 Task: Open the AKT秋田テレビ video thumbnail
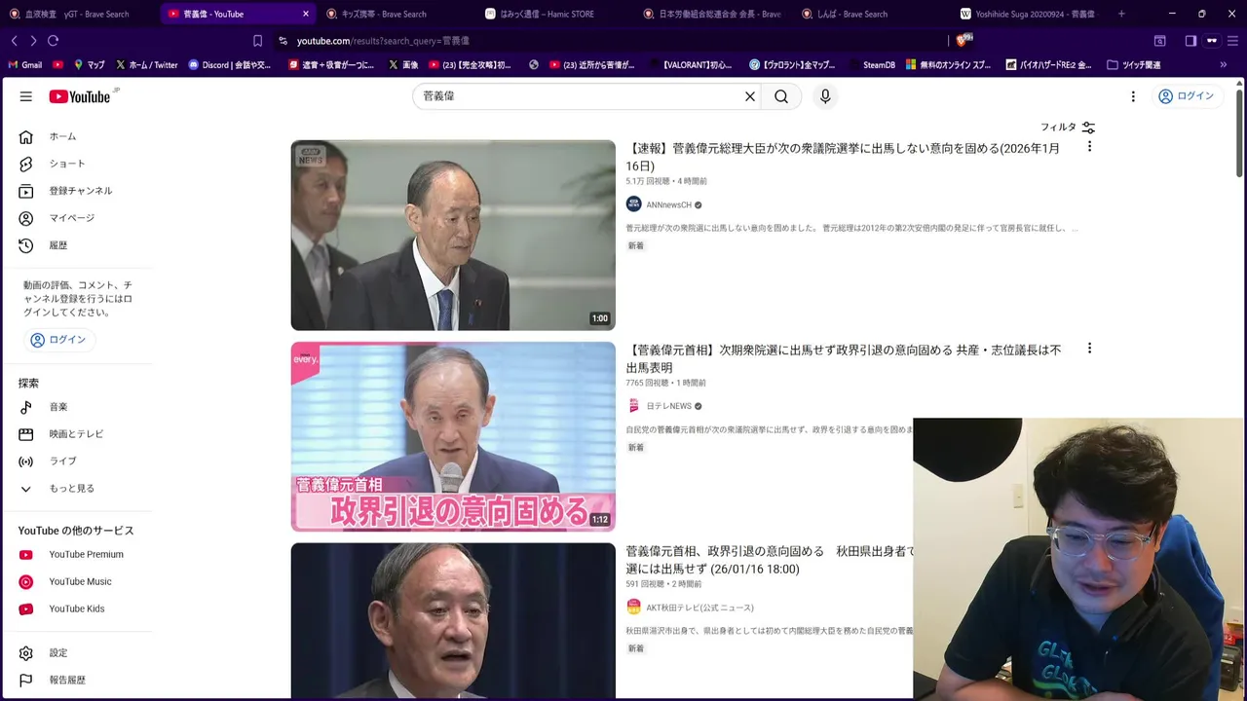click(x=453, y=620)
